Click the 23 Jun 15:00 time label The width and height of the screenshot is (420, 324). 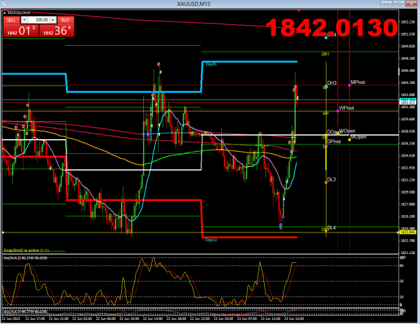tap(294, 319)
